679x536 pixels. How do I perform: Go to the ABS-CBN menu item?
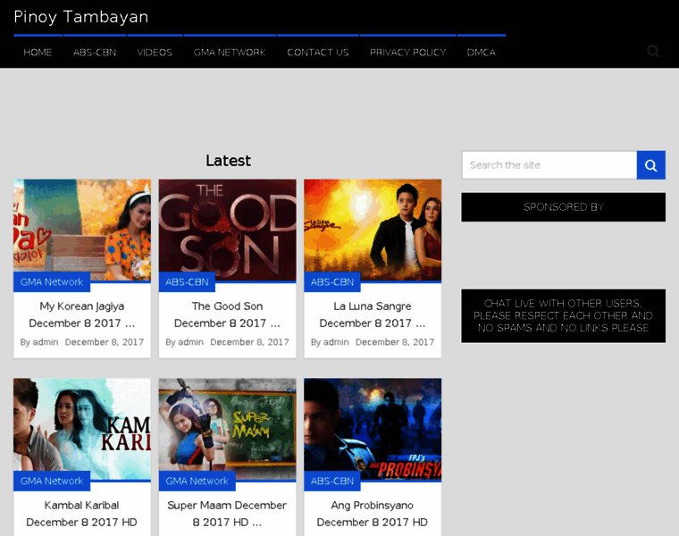(x=95, y=53)
